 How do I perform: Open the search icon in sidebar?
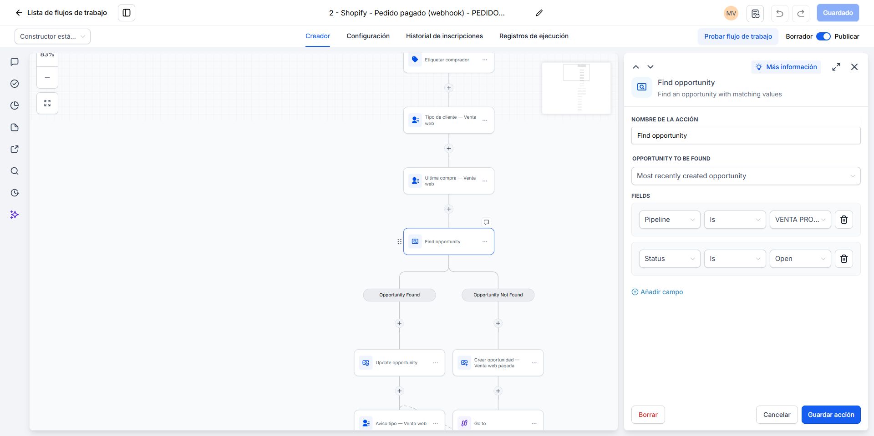click(15, 171)
